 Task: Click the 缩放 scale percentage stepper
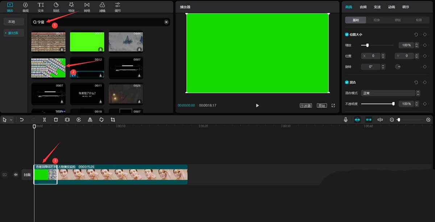(x=418, y=45)
